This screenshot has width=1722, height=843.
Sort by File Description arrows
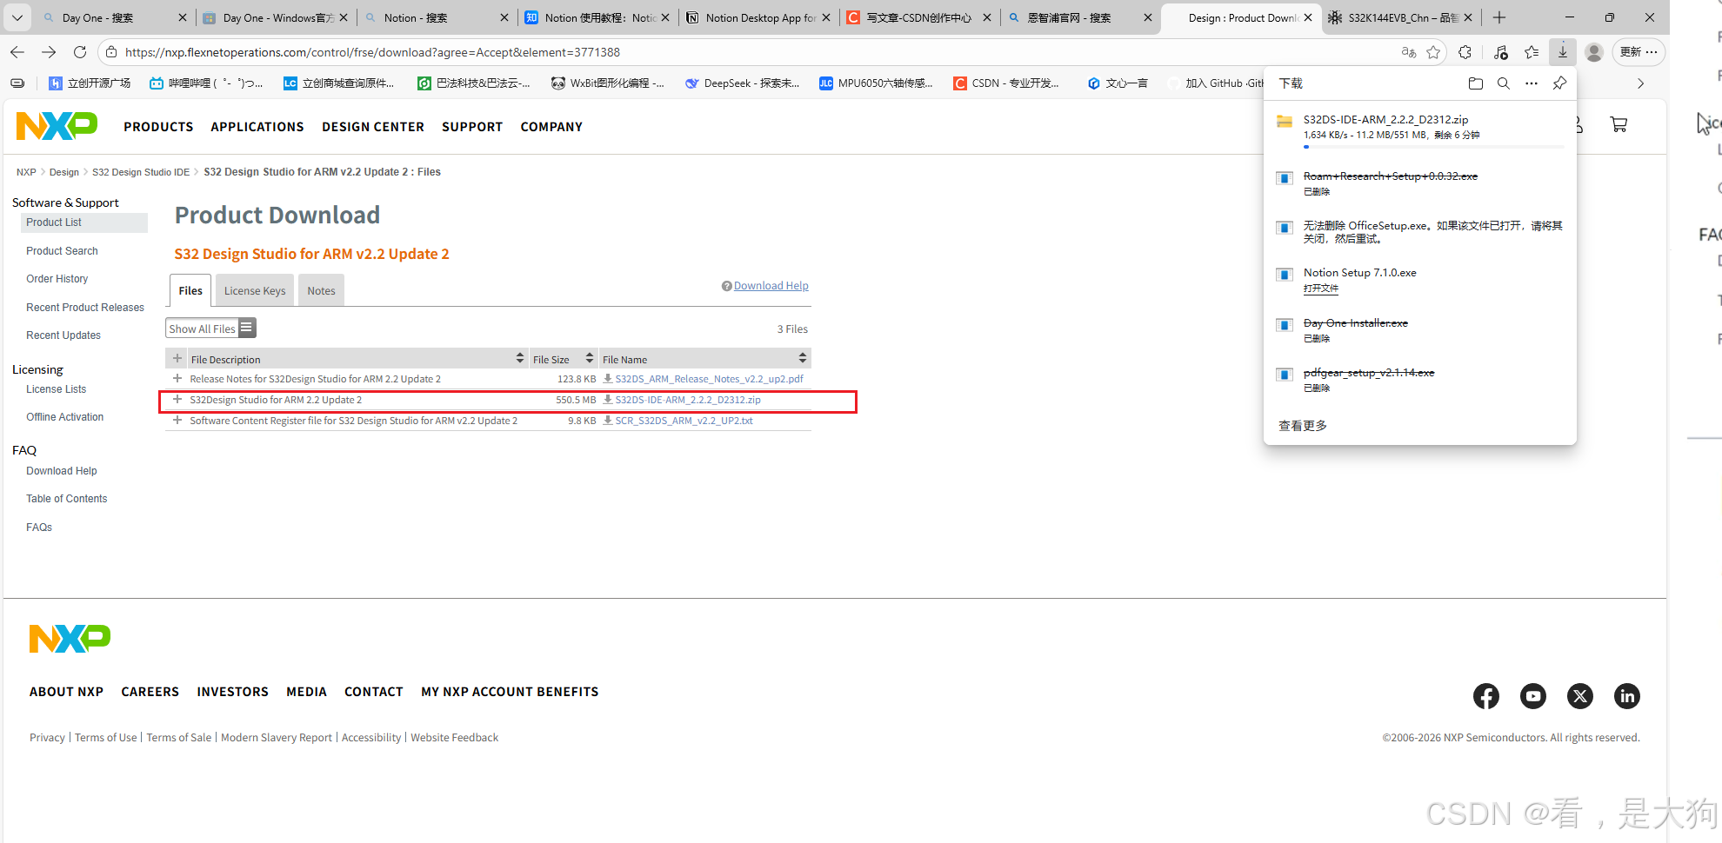(520, 358)
